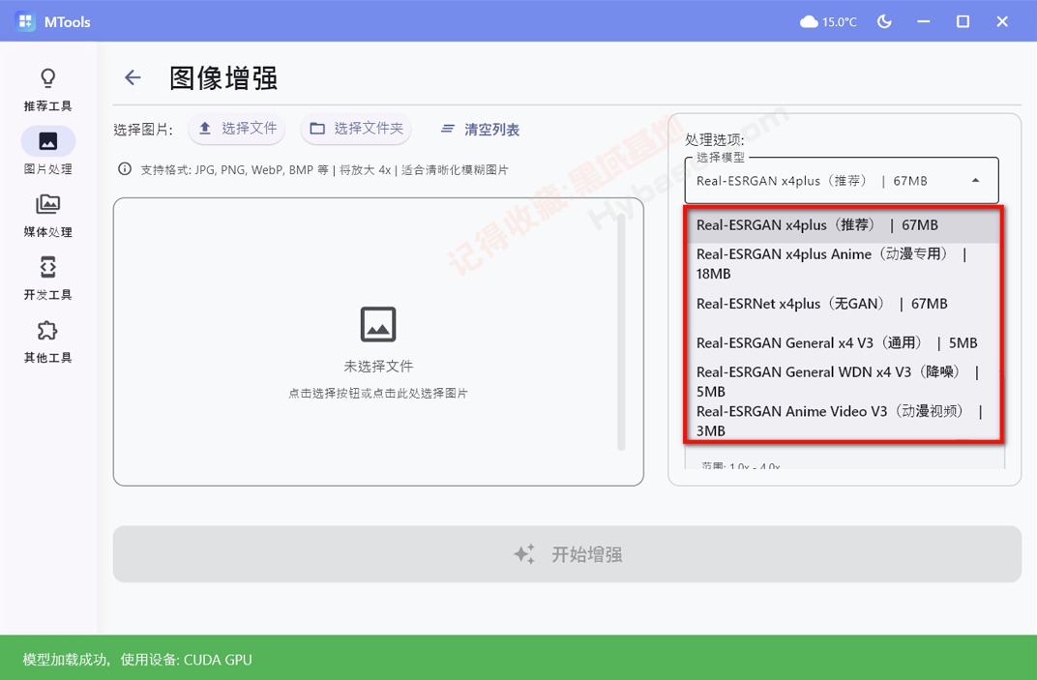Select Real-ESRGAN x4plus Anime 动漫专用 model
The height and width of the screenshot is (680, 1037).
[832, 263]
